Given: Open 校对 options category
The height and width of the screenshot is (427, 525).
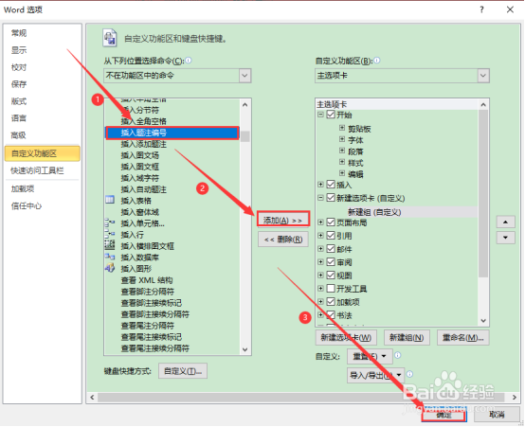Looking at the screenshot, I should (19, 67).
